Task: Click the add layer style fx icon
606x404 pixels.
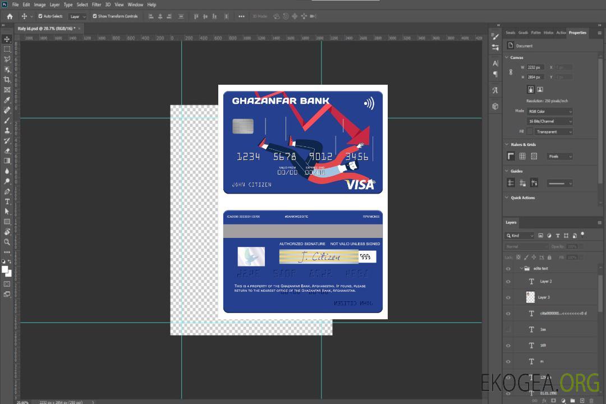Action: click(544, 401)
